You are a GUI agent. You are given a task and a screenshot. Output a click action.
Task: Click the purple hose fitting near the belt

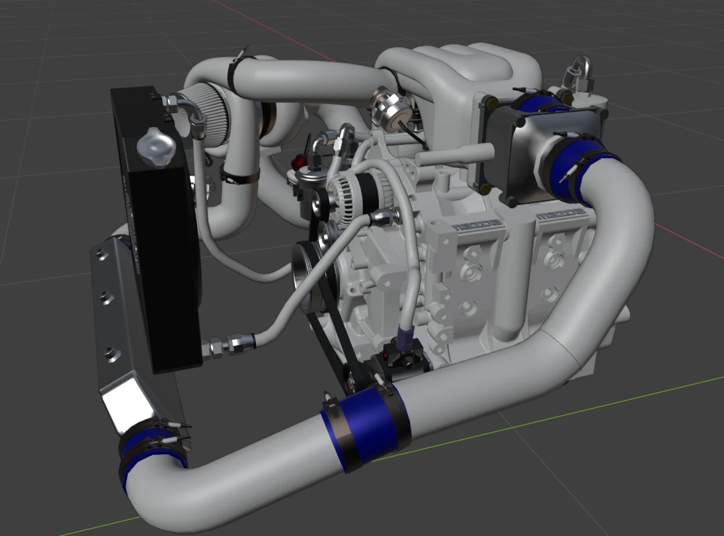pyautogui.click(x=406, y=330)
